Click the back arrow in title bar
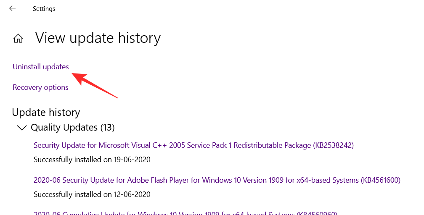Image resolution: width=424 pixels, height=215 pixels. (12, 8)
